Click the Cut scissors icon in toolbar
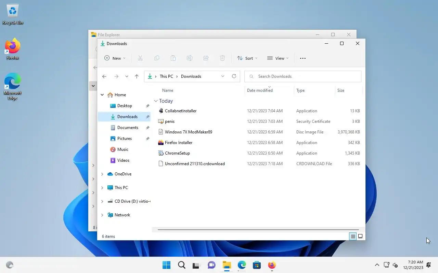Image resolution: width=438 pixels, height=273 pixels. tap(140, 58)
